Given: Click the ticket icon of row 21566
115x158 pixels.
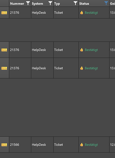Looking at the screenshot, I should tap(4, 145).
